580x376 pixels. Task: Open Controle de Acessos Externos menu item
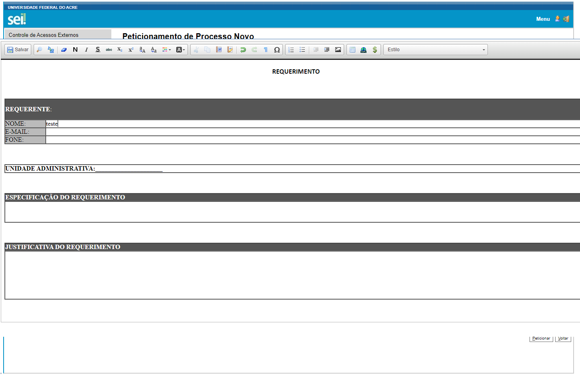(44, 35)
